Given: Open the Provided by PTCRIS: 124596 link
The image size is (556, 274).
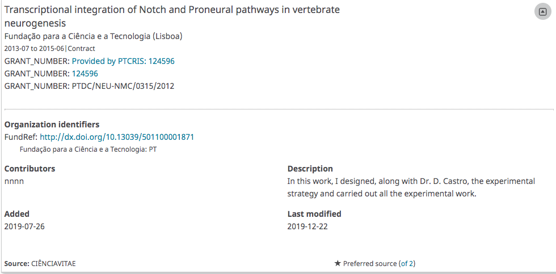Looking at the screenshot, I should (x=123, y=61).
